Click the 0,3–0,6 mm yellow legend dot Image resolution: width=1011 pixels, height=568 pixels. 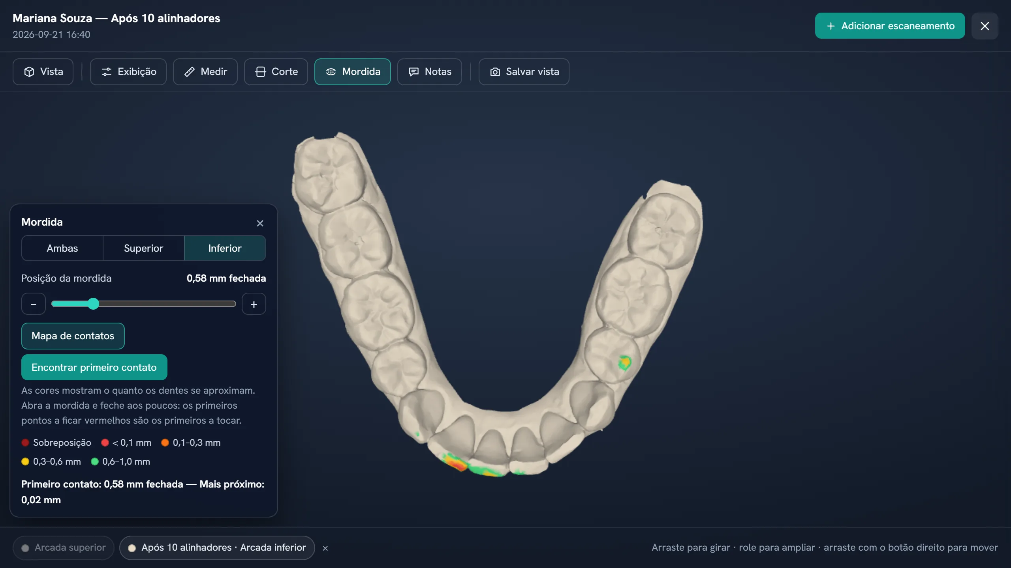coord(25,461)
